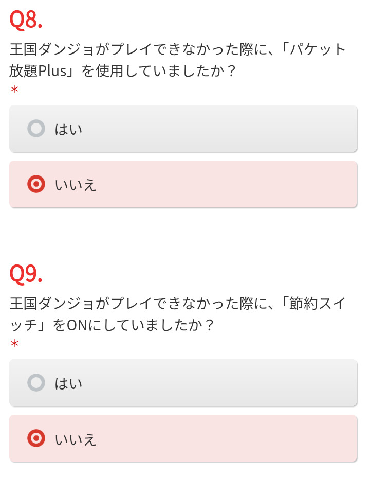The image size is (370, 495).
Task: Select the はい radio button under Q8
Action: 36,129
